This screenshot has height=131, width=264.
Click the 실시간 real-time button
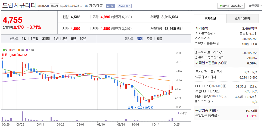pyautogui.click(x=110, y=6)
